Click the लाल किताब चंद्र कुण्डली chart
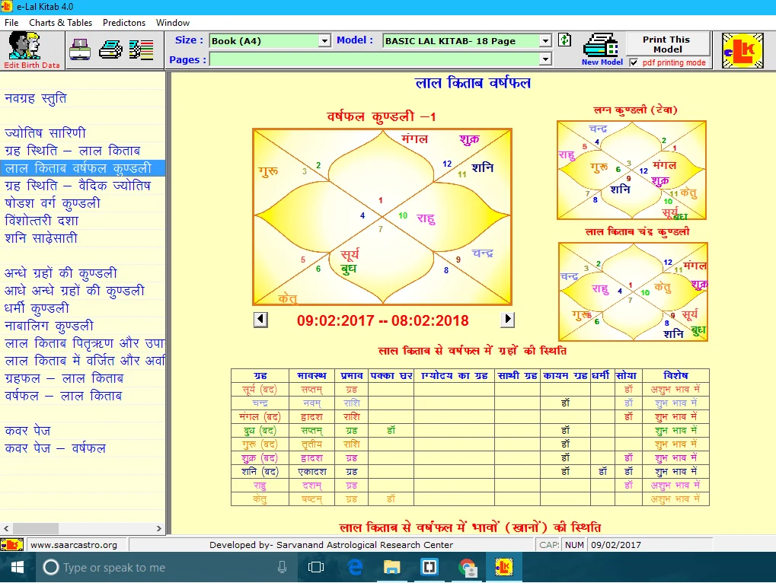 633,291
